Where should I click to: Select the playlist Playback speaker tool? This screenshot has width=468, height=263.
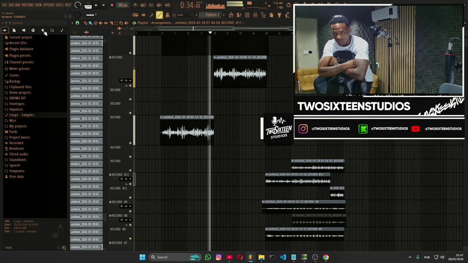pos(126,23)
